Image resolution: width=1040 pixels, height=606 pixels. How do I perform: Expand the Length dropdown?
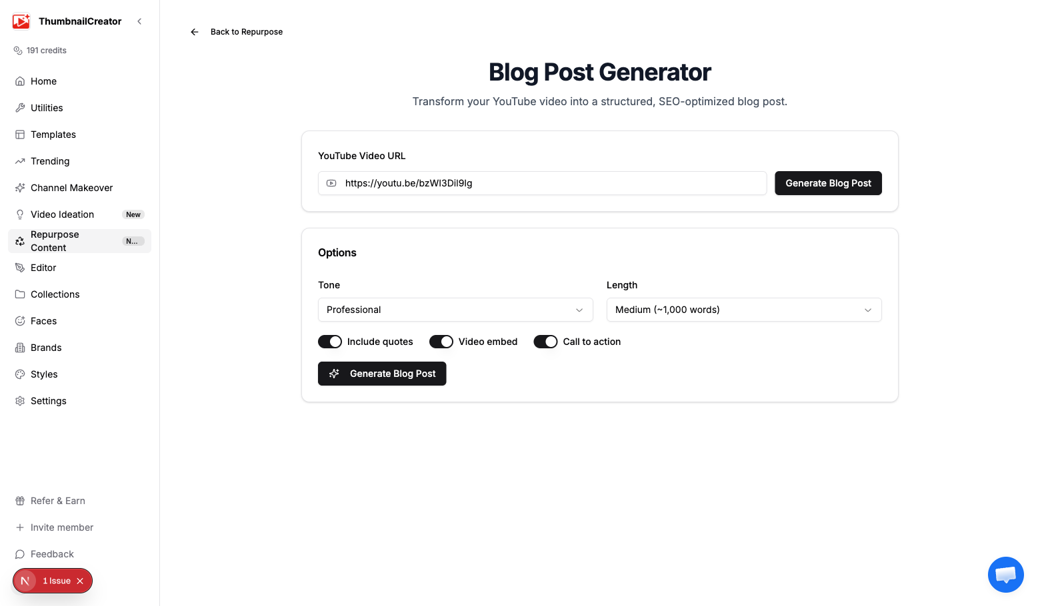point(744,310)
